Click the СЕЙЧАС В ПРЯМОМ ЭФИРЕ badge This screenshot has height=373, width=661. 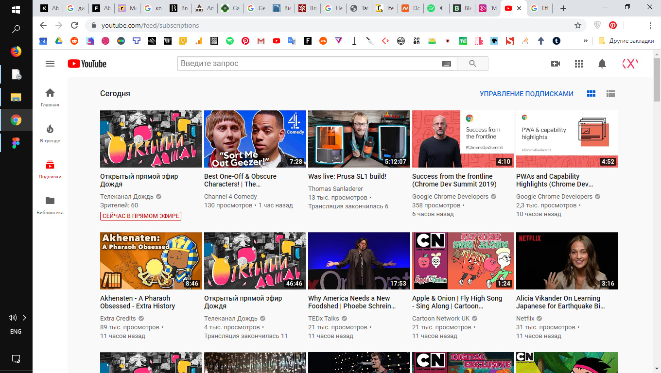tap(140, 216)
